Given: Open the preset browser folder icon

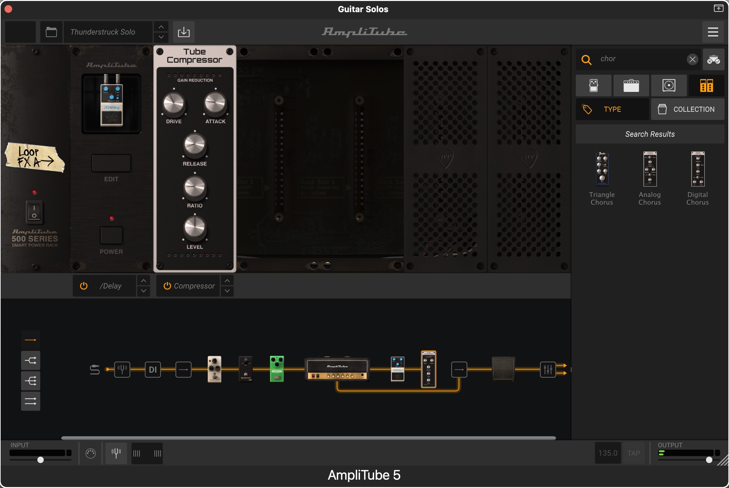Looking at the screenshot, I should click(51, 32).
